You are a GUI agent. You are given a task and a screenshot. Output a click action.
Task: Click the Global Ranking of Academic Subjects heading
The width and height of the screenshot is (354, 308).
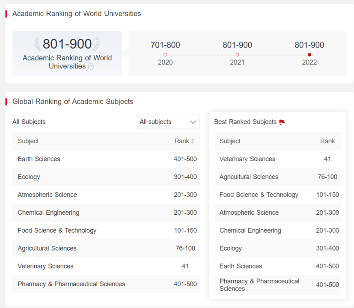pos(73,102)
